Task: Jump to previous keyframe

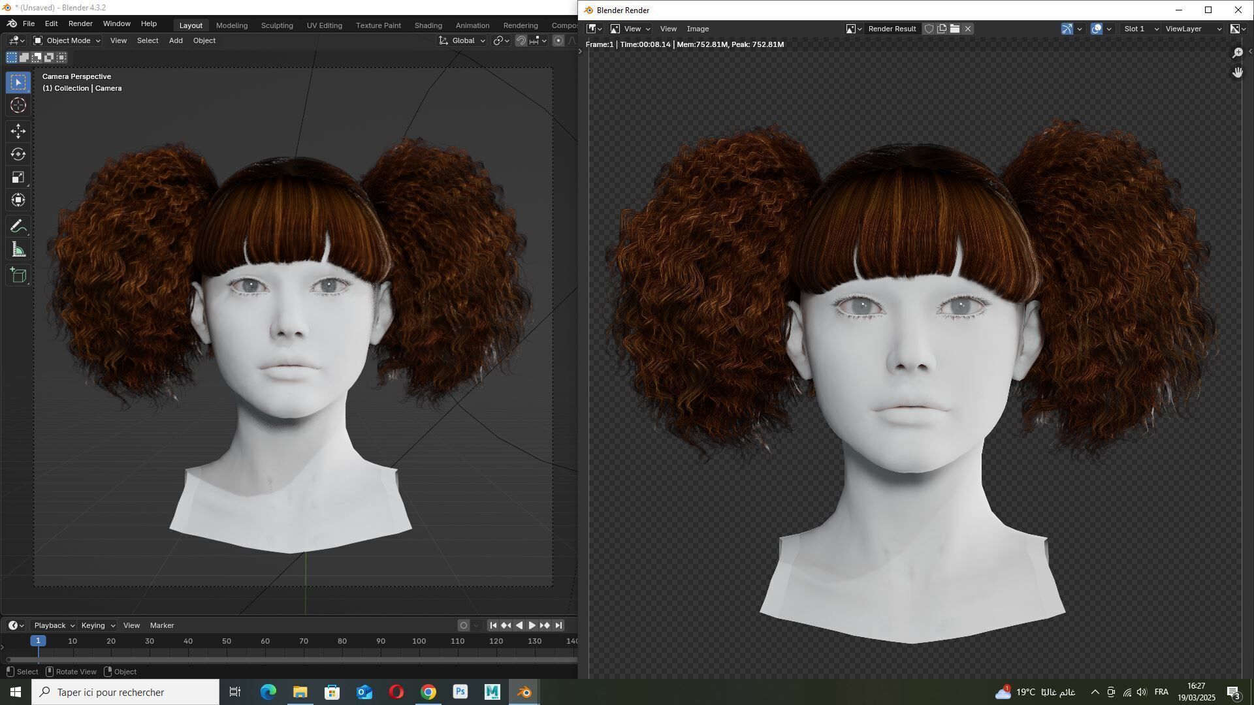Action: click(x=506, y=625)
